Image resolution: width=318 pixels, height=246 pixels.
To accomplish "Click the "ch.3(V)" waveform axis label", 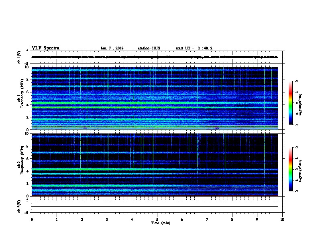I will (x=19, y=206).
